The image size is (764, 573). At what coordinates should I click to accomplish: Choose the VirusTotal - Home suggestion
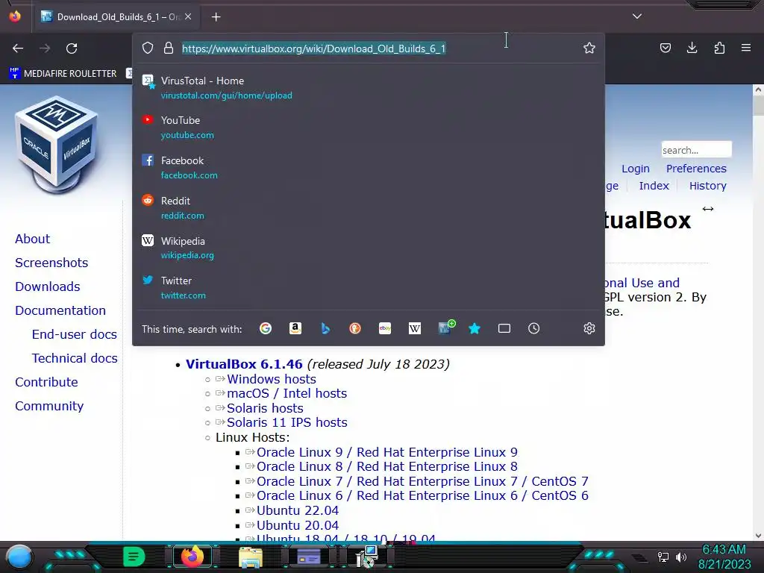click(x=368, y=88)
